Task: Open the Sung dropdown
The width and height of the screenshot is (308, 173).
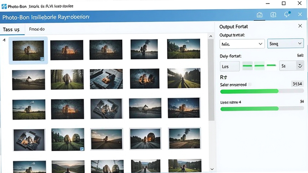Action: point(285,43)
